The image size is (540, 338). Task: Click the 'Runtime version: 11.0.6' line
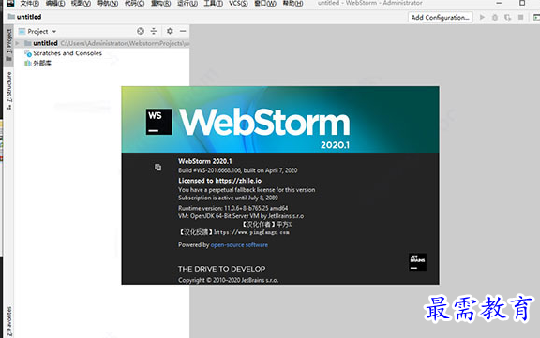coord(232,208)
